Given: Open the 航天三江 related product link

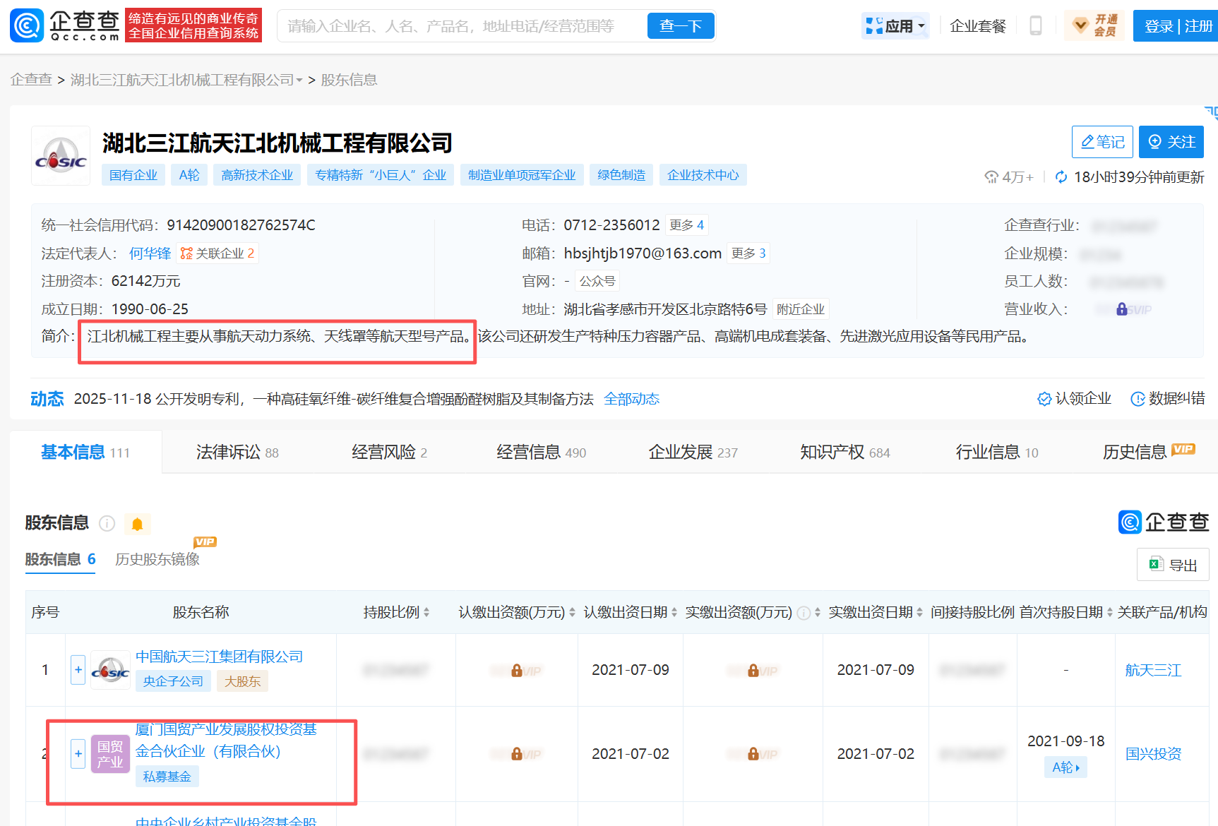Looking at the screenshot, I should tap(1153, 670).
